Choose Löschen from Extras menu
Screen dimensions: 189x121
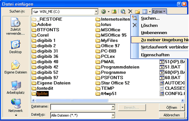pyautogui.click(x=160, y=25)
